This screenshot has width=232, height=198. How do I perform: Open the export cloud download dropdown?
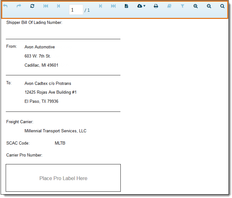[141, 6]
